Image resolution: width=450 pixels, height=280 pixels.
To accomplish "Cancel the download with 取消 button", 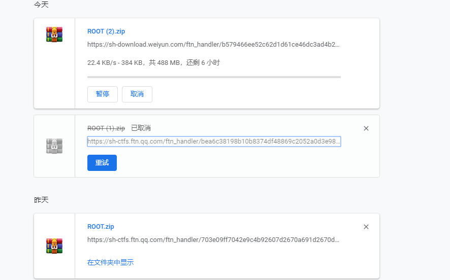I will pos(137,94).
